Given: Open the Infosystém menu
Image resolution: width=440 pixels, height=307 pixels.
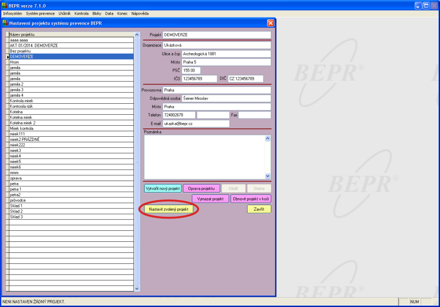Looking at the screenshot, I should click(x=12, y=13).
